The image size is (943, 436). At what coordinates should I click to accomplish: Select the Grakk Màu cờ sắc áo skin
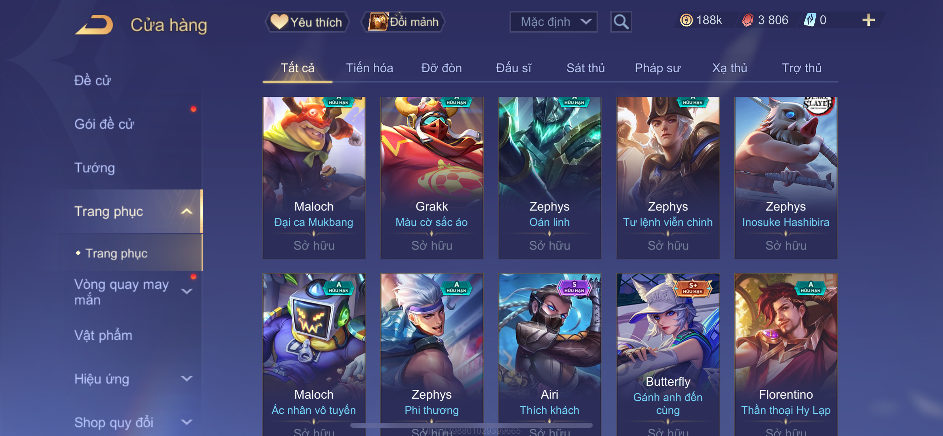pyautogui.click(x=431, y=178)
